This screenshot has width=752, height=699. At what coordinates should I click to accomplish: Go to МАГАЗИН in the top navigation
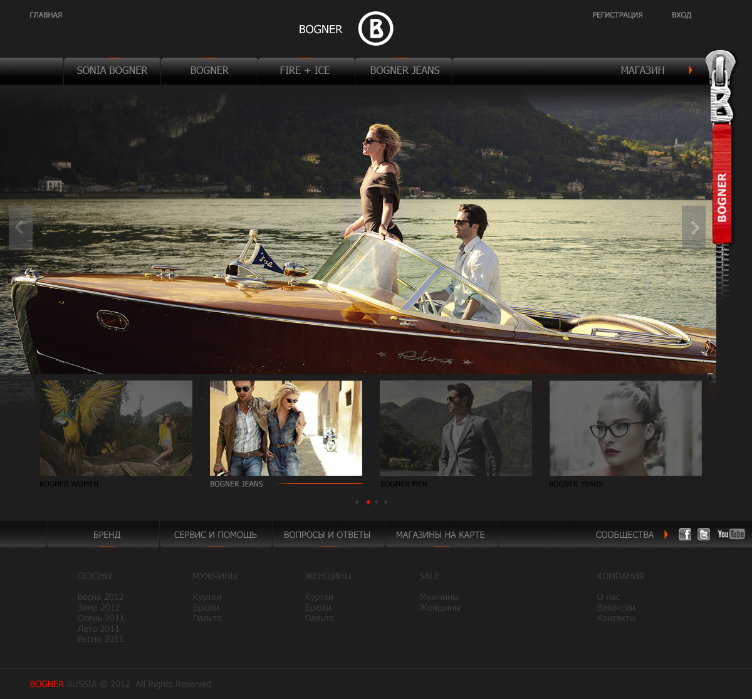point(642,70)
